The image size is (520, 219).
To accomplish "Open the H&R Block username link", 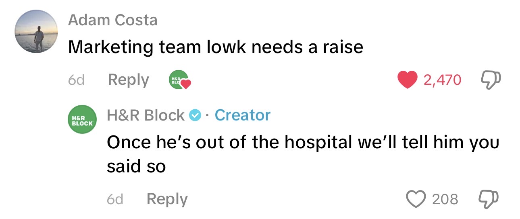I will 146,116.
